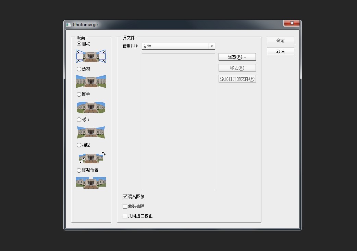357x251 pixels.
Task: Click the 取消 button
Action: (x=281, y=51)
